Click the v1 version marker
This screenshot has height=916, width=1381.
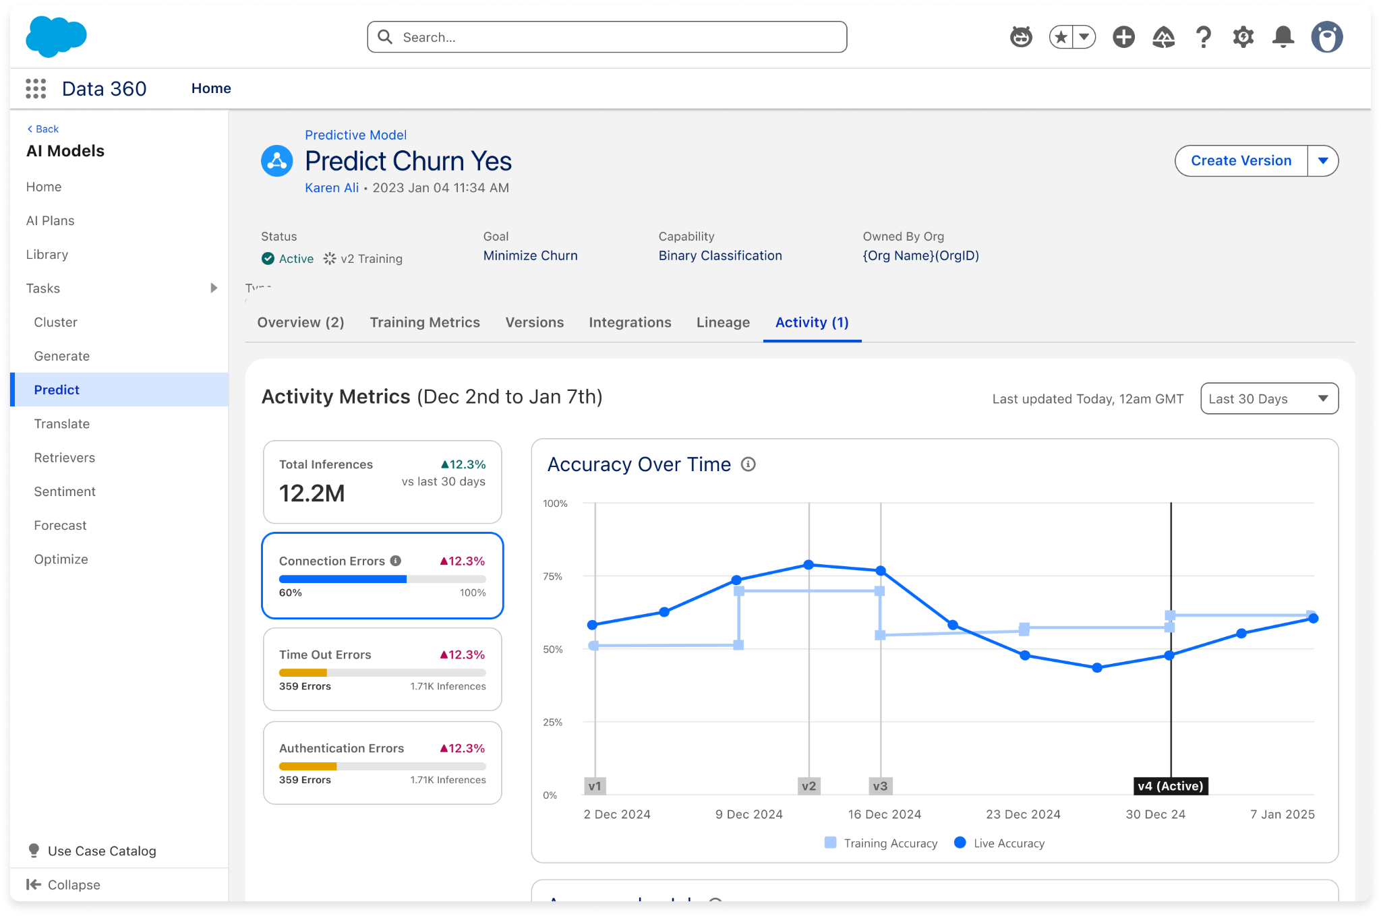[595, 786]
